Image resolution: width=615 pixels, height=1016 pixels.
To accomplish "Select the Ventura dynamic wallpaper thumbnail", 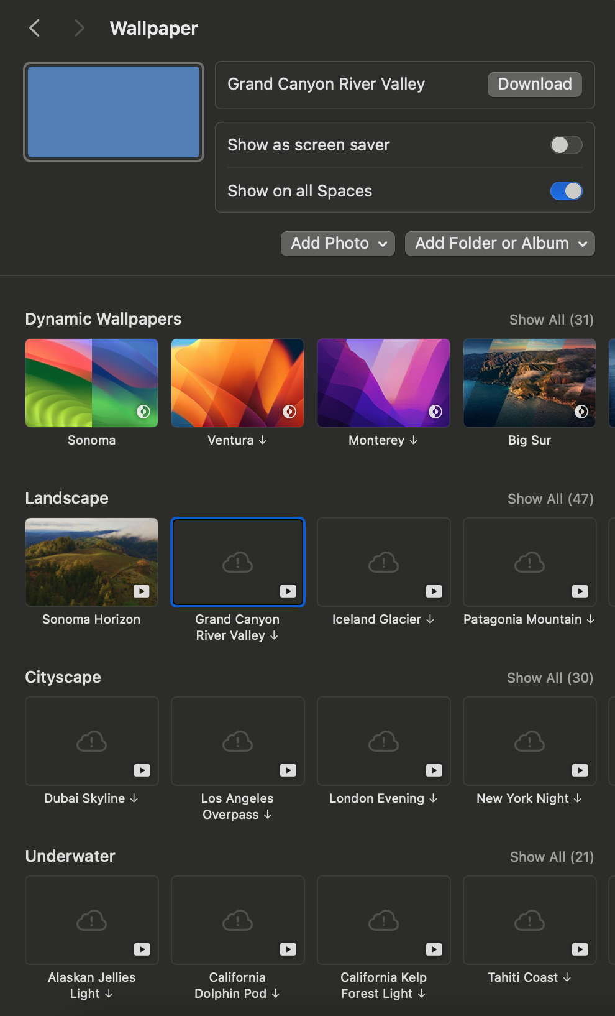I will tap(237, 383).
